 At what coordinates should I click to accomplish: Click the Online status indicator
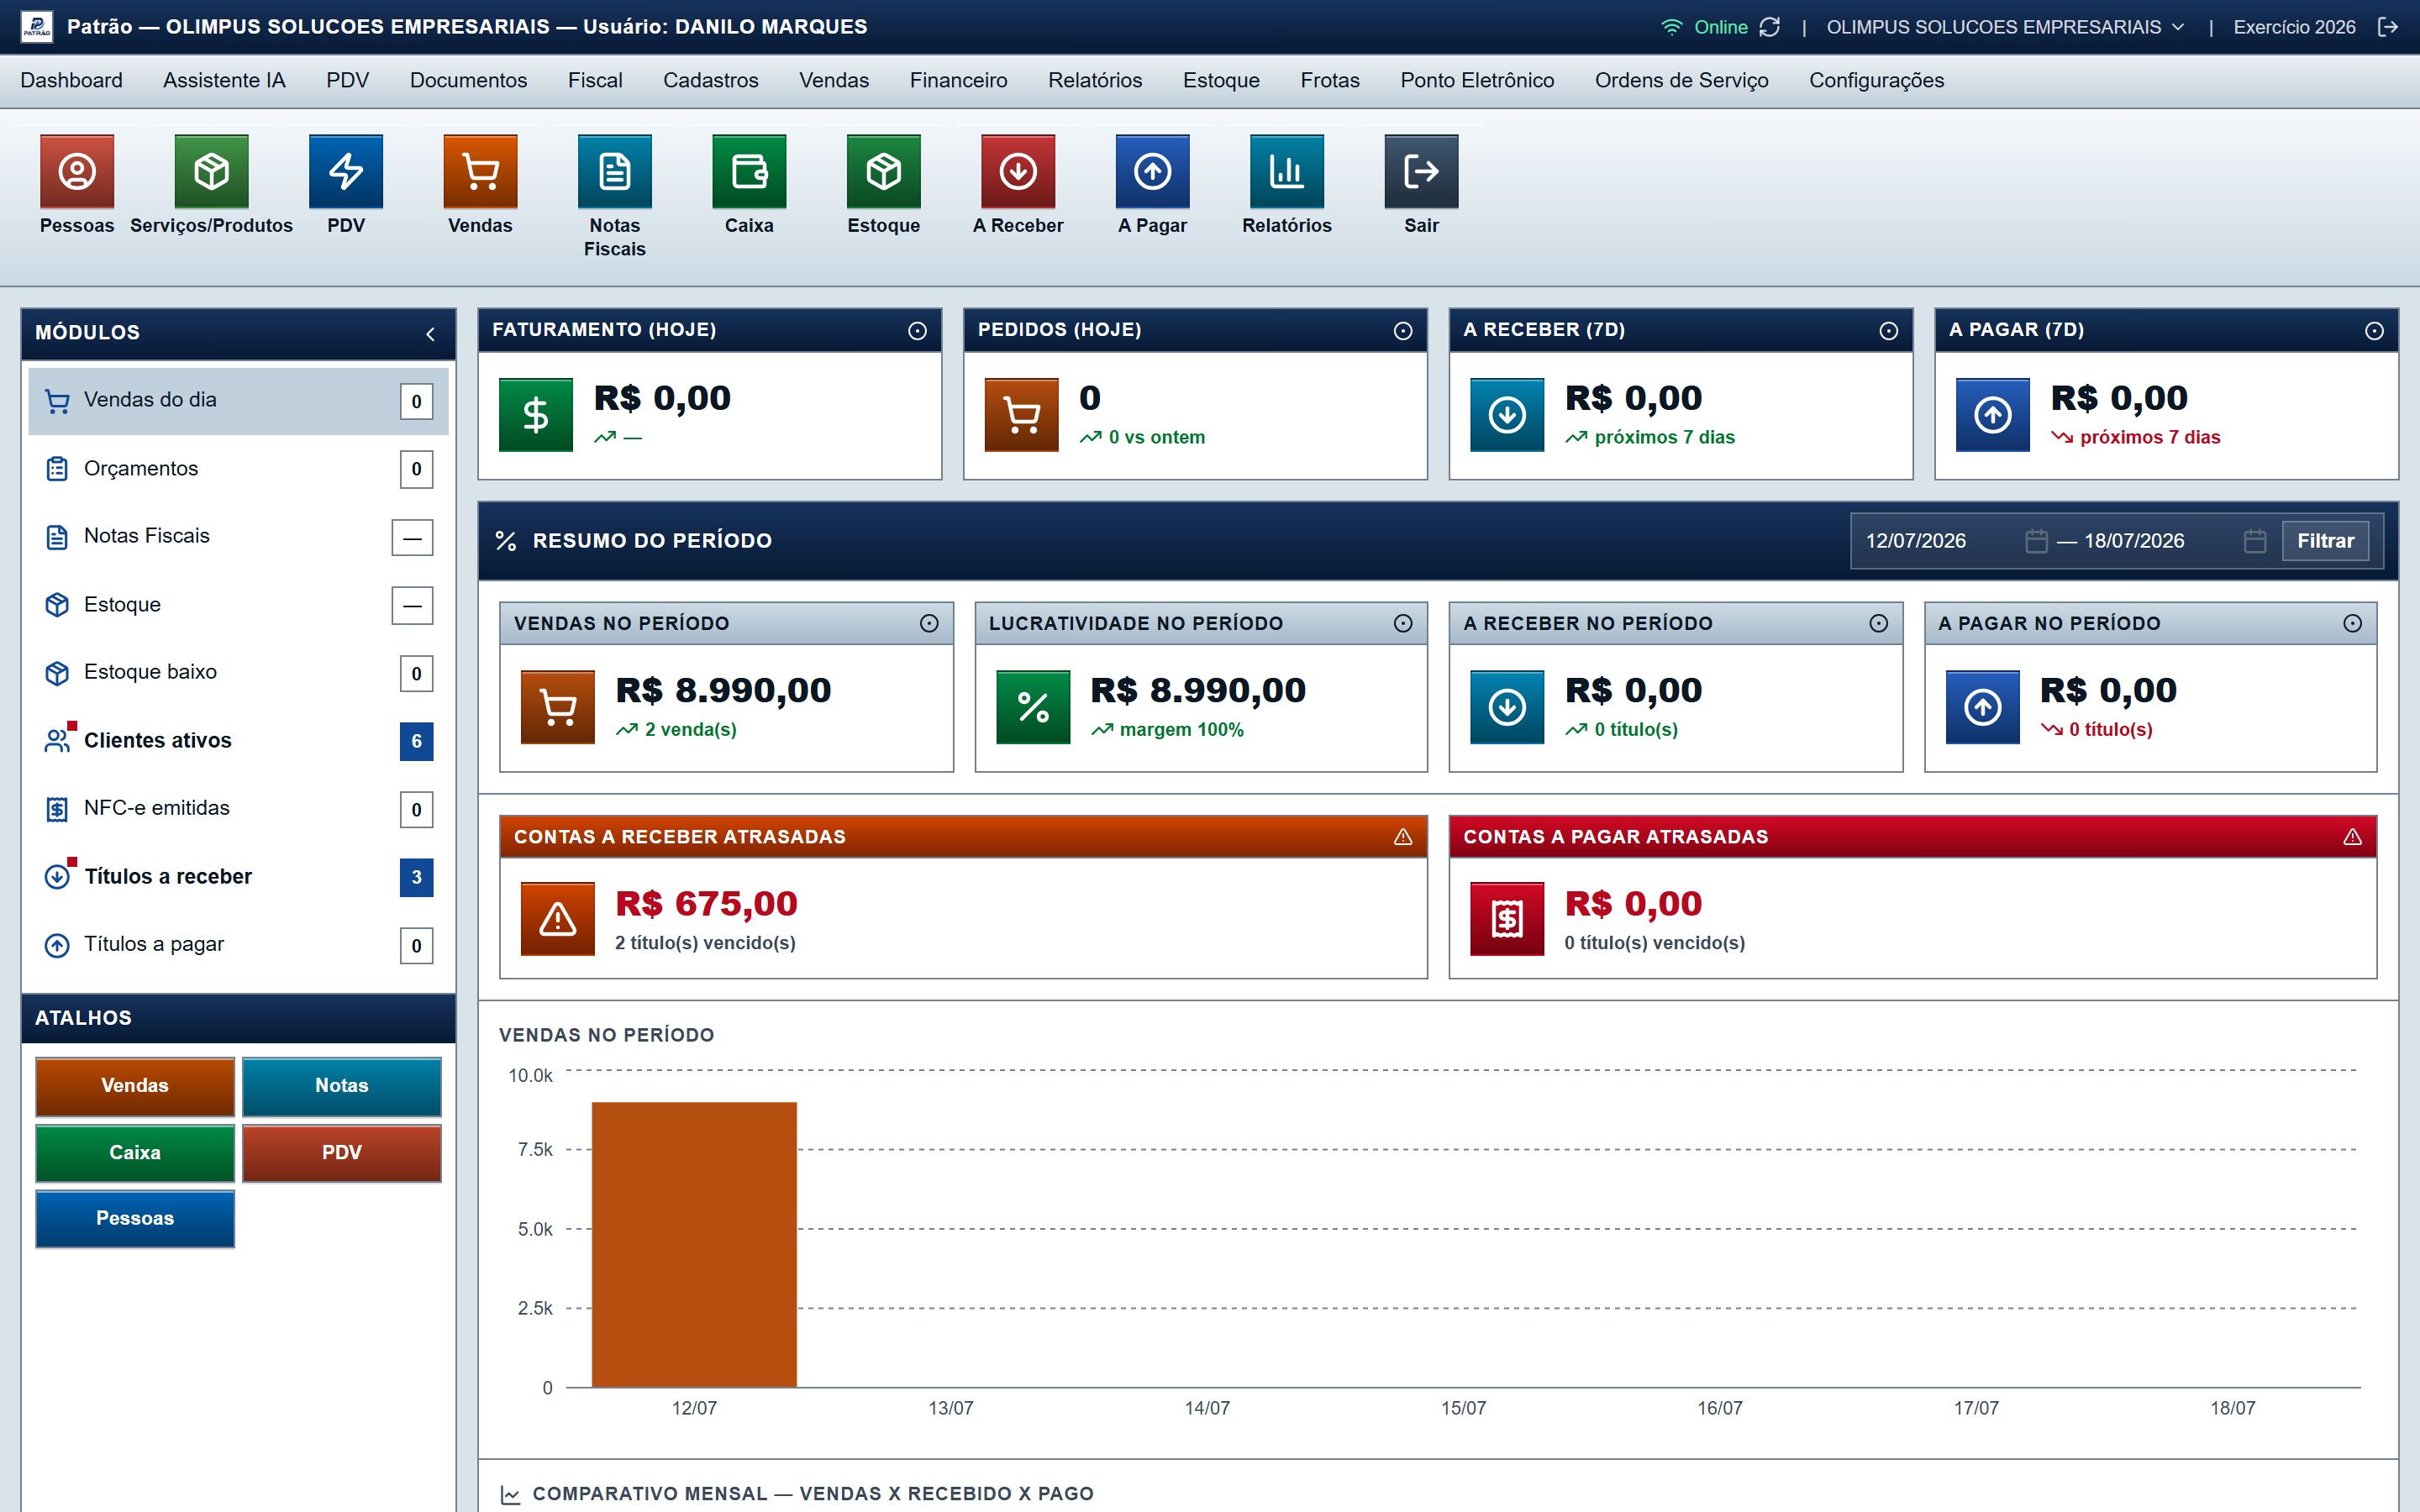1704,27
